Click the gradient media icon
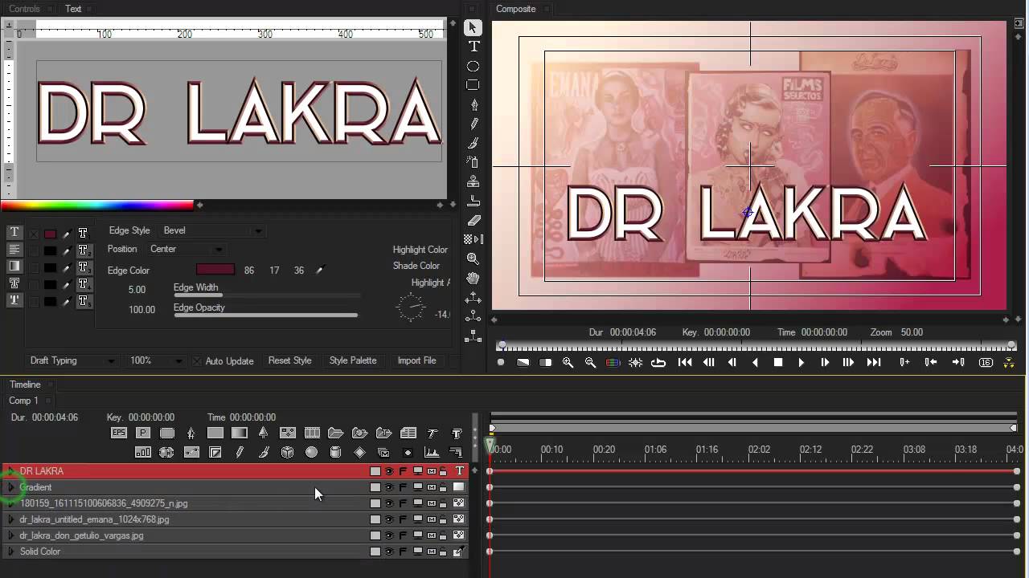Image resolution: width=1029 pixels, height=578 pixels. [x=240, y=433]
